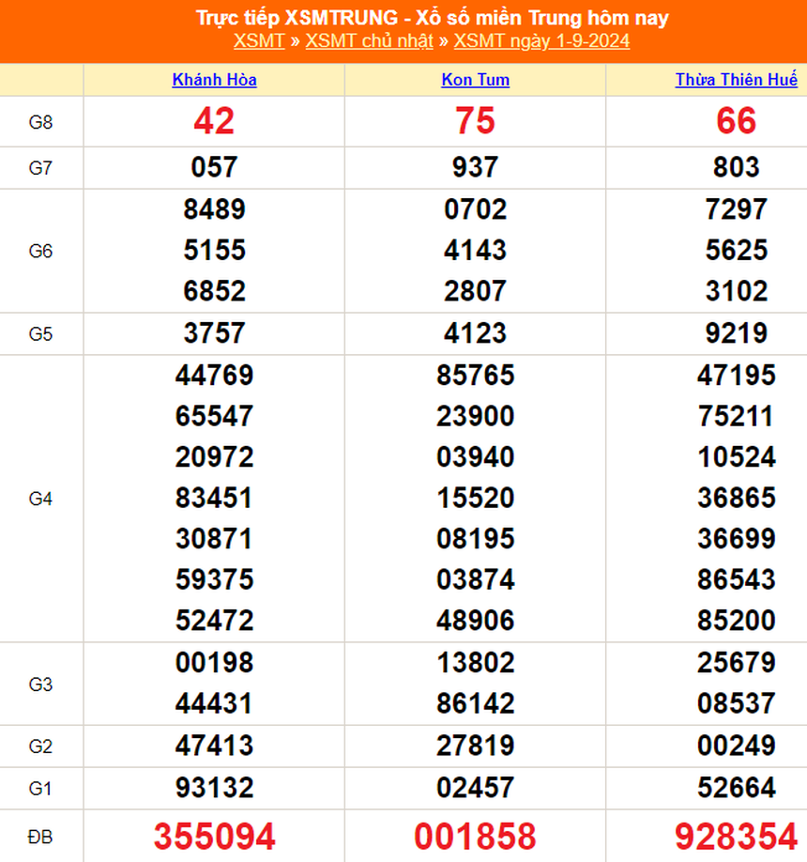Click the G8 result 66

tap(736, 121)
